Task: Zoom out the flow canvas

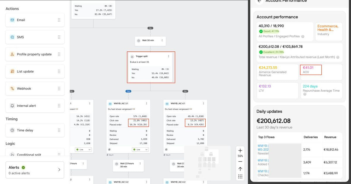Action: point(240,162)
